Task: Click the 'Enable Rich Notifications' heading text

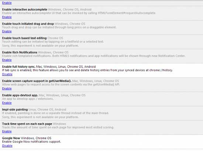Action: pos(20,52)
